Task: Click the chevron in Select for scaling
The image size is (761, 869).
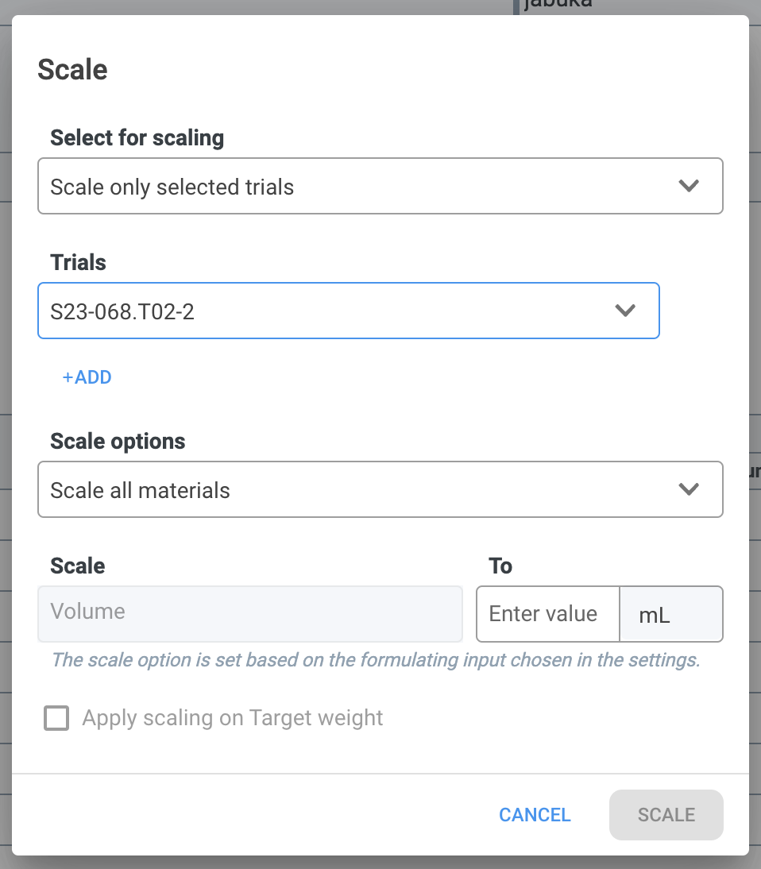Action: (x=688, y=186)
